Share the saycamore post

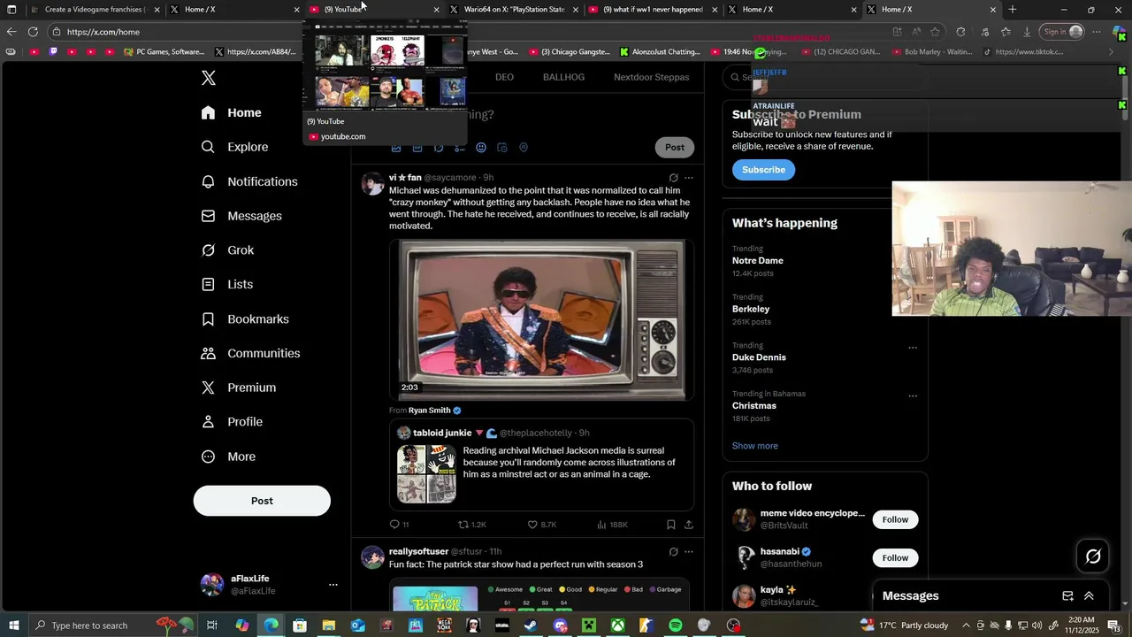pyautogui.click(x=689, y=525)
